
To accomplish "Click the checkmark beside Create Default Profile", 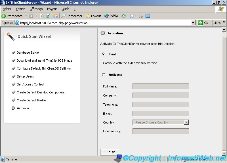I will pyautogui.click(x=14, y=100).
